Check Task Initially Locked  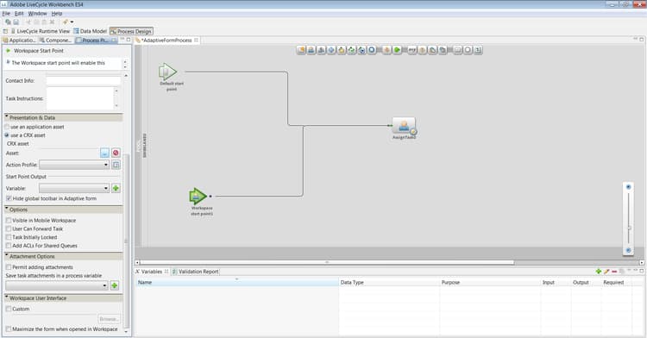pos(9,237)
